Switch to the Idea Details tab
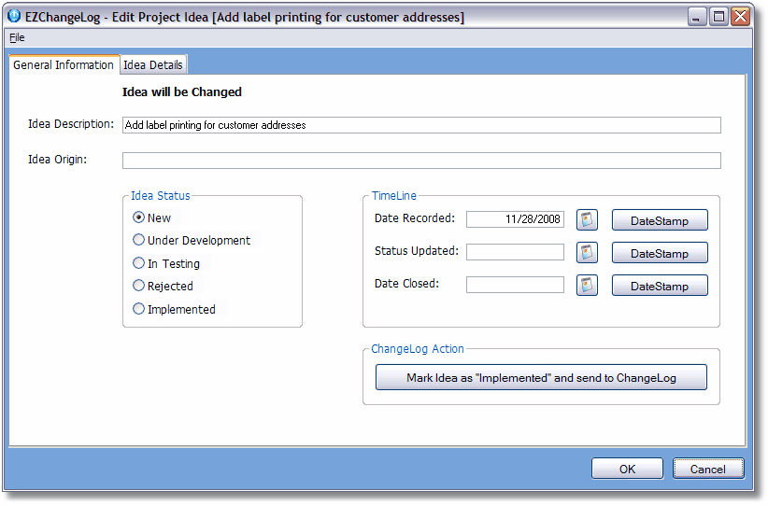The width and height of the screenshot is (768, 505). coord(153,64)
